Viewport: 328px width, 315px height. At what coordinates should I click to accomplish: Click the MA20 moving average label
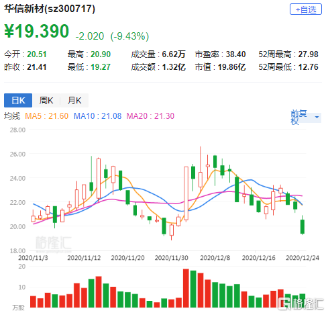click(x=150, y=116)
